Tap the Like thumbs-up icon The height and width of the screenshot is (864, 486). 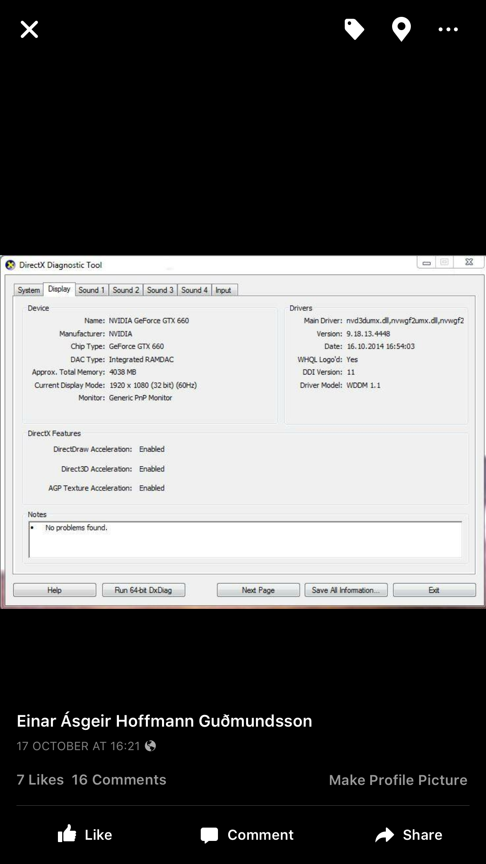pyautogui.click(x=67, y=834)
